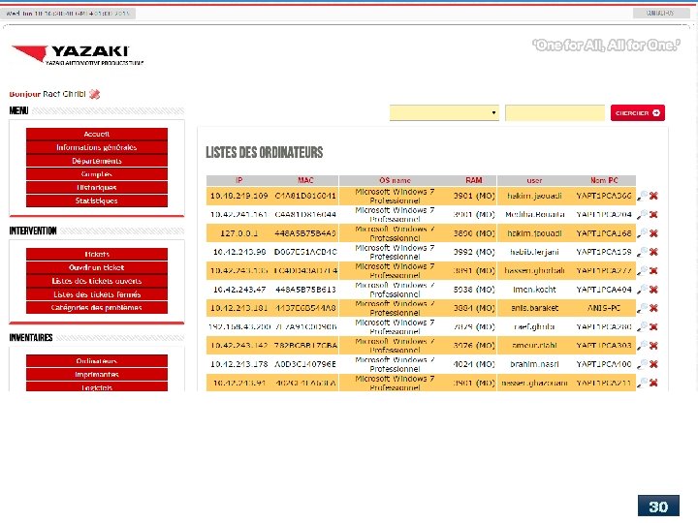Focus the search text field
The image size is (698, 523).
coord(555,112)
